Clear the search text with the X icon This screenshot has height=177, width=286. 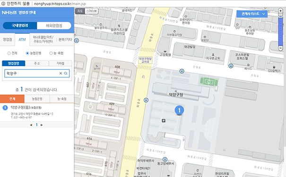(61, 73)
